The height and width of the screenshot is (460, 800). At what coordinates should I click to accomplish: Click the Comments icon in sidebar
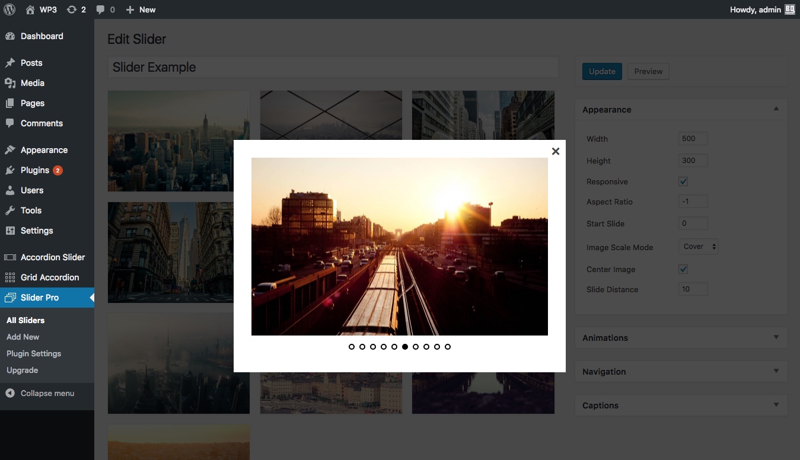tap(9, 123)
